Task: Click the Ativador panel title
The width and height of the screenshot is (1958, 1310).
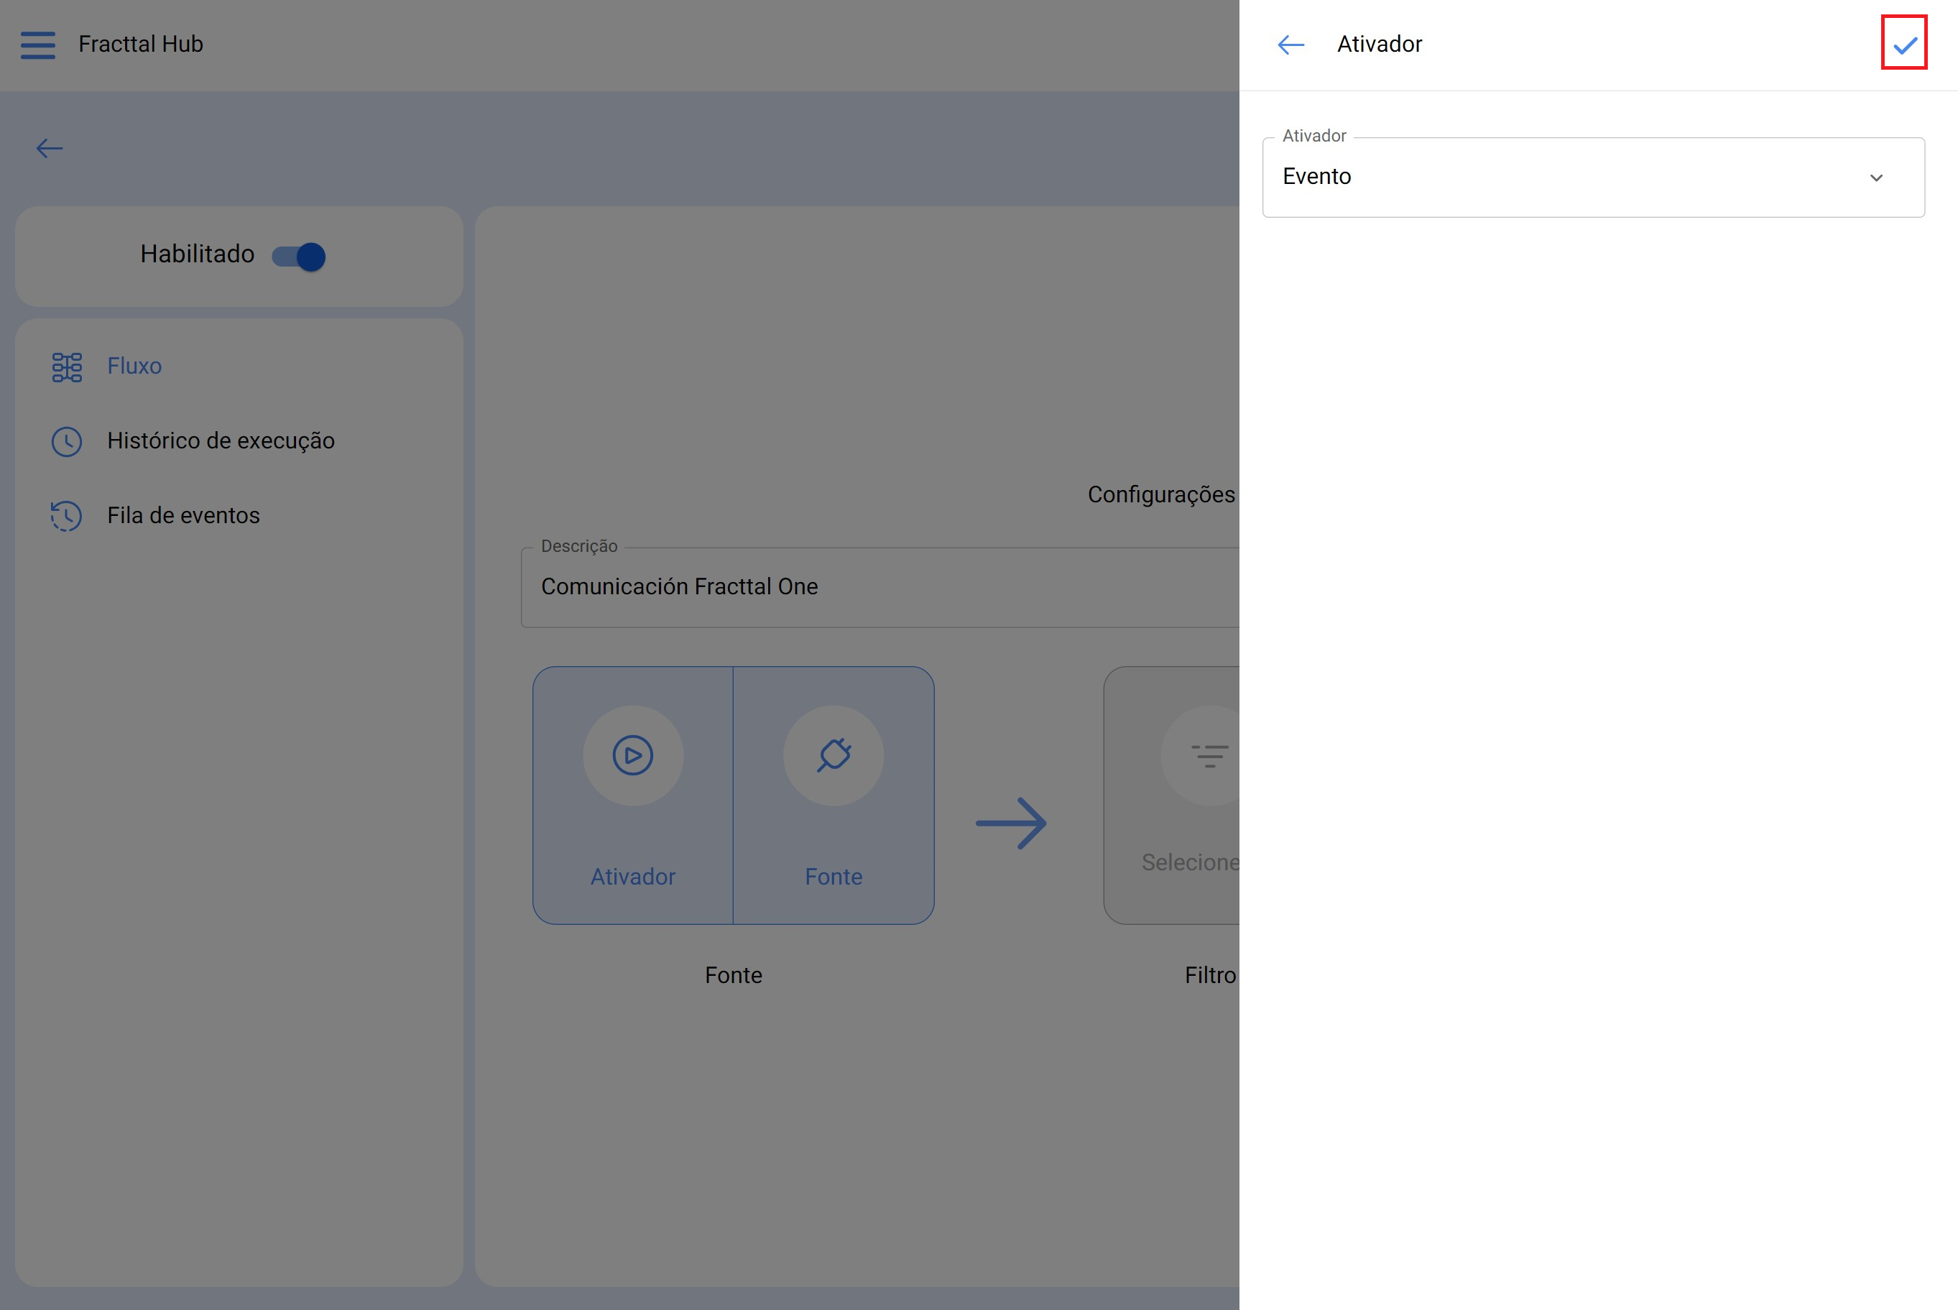Action: click(x=1379, y=45)
